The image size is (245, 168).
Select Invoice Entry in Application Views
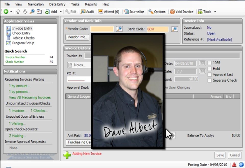[x=19, y=28]
